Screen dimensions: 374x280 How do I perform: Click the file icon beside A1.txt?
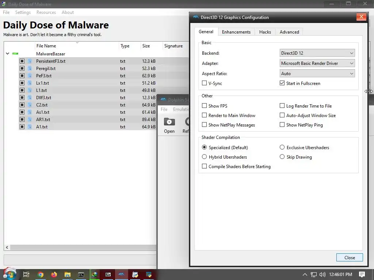coord(30,127)
